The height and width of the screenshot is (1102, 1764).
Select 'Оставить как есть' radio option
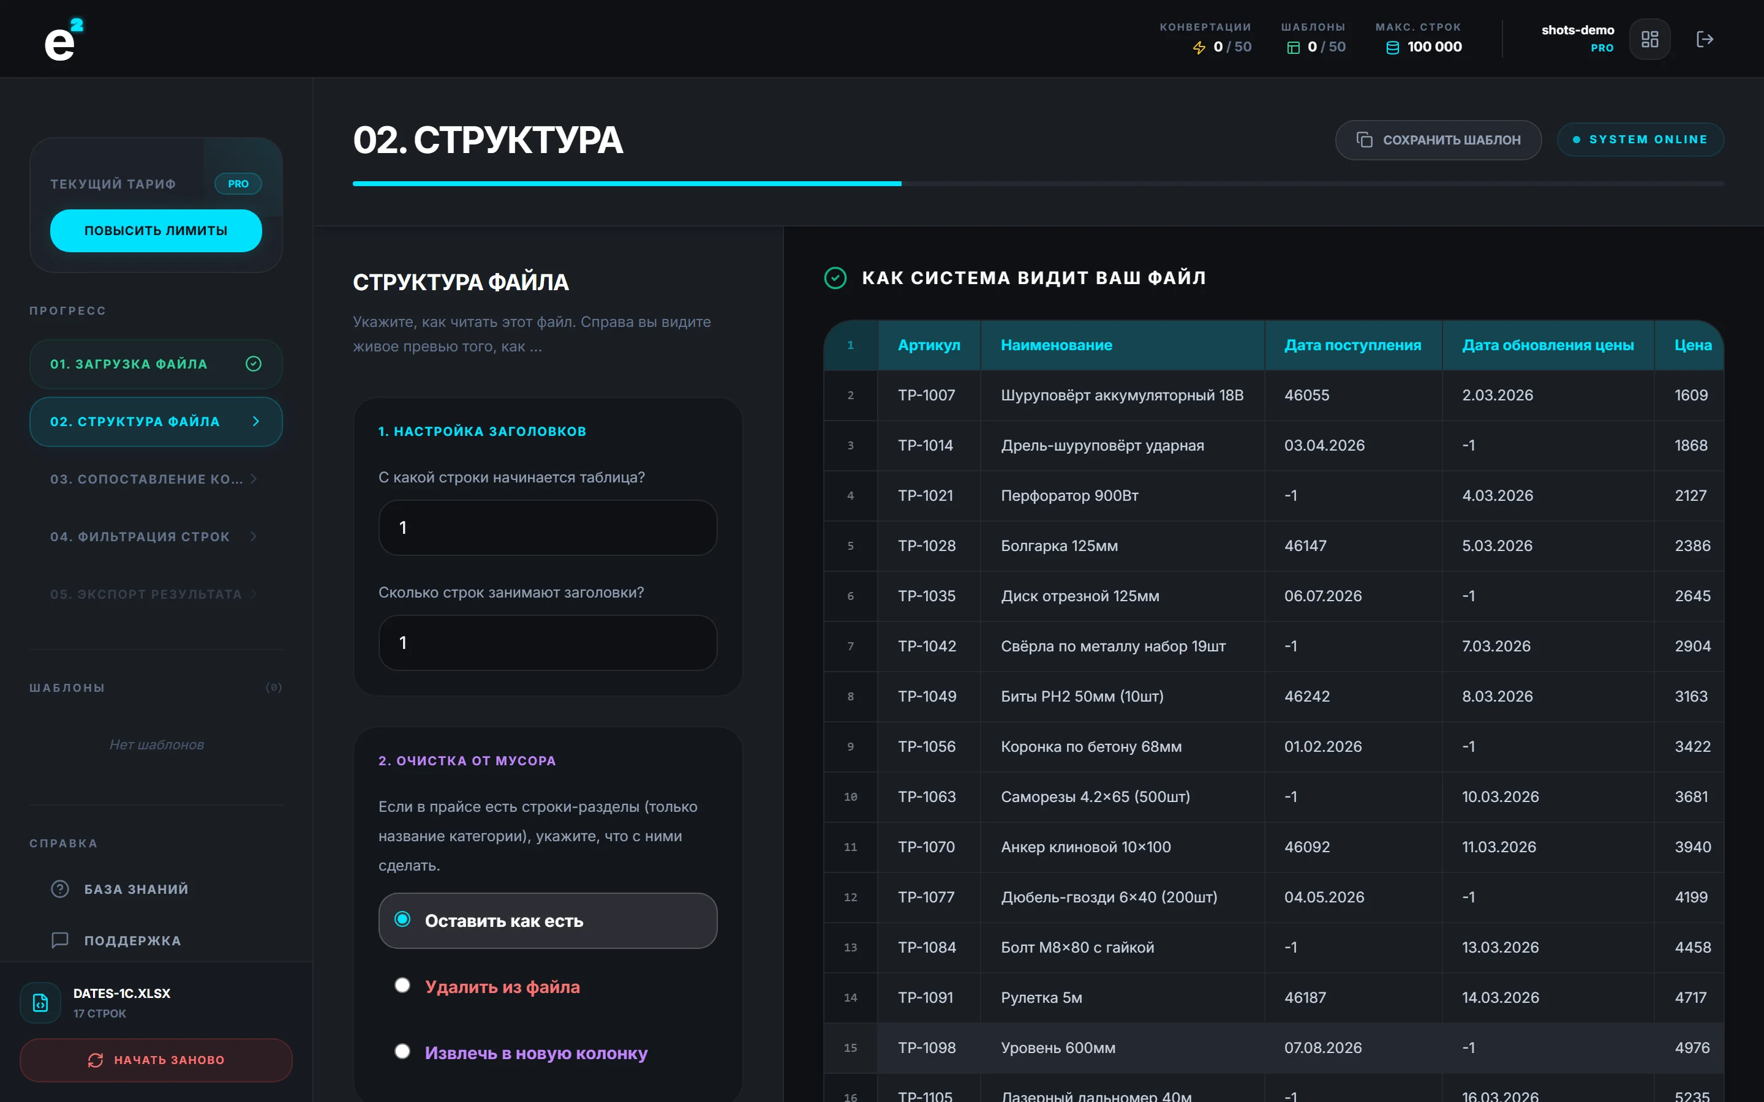click(548, 921)
